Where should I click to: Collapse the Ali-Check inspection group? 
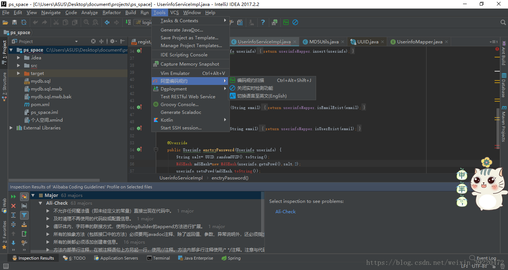(x=41, y=203)
